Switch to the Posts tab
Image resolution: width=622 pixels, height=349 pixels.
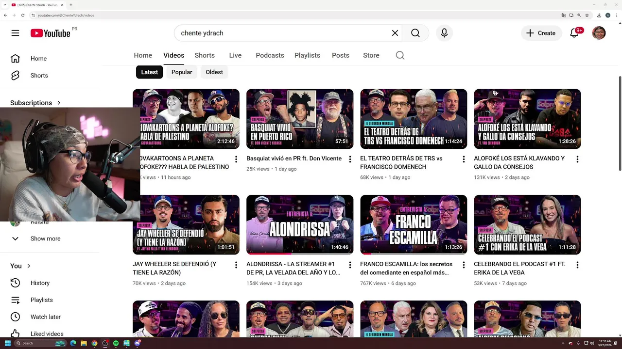pos(341,55)
